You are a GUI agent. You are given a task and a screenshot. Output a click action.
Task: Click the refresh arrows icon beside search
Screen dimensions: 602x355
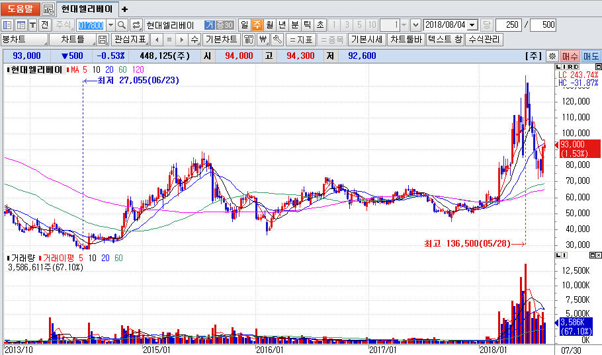tap(136, 24)
